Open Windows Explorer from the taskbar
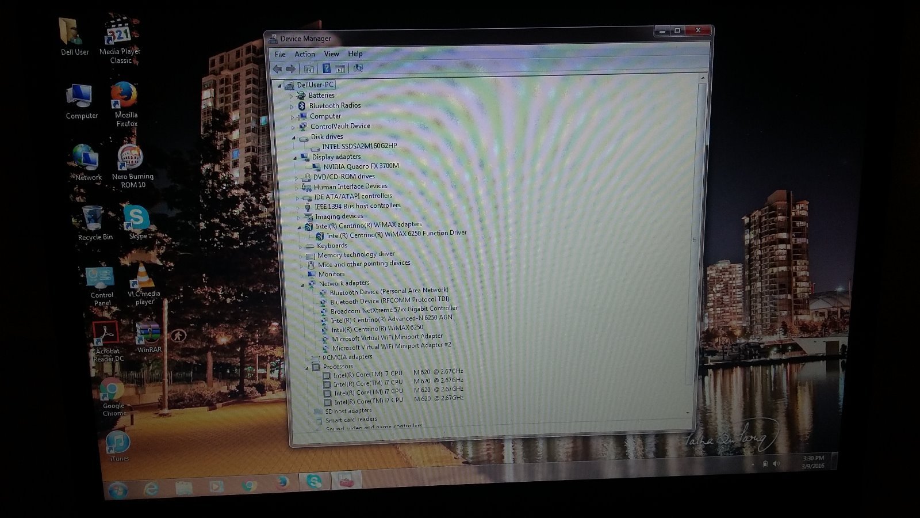920x518 pixels. (184, 487)
